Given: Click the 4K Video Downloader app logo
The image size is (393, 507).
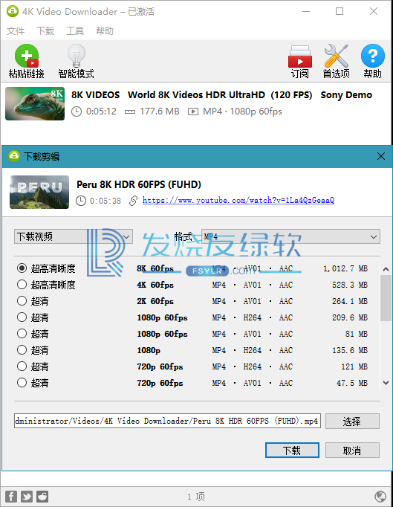Looking at the screenshot, I should (x=13, y=11).
